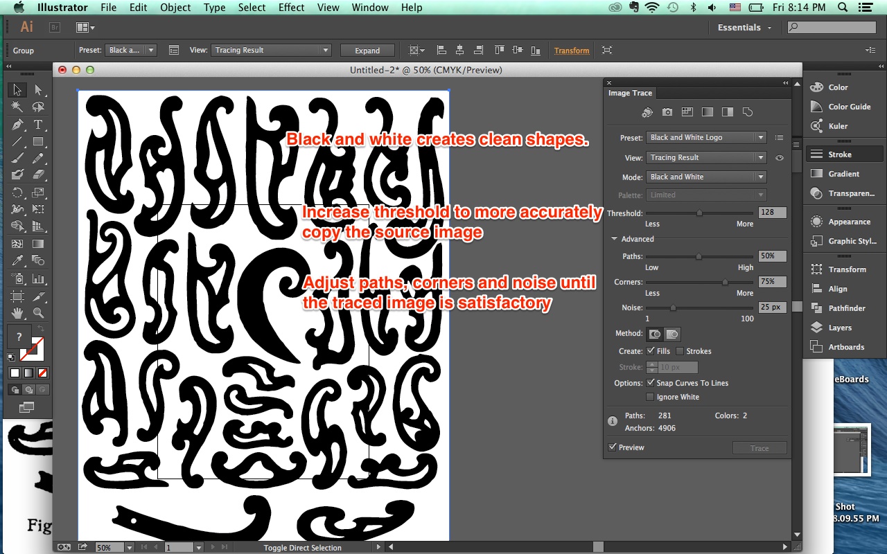
Task: Select the Gradient tool in toolbox
Action: [x=38, y=244]
